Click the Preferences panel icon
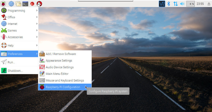 click(4, 54)
